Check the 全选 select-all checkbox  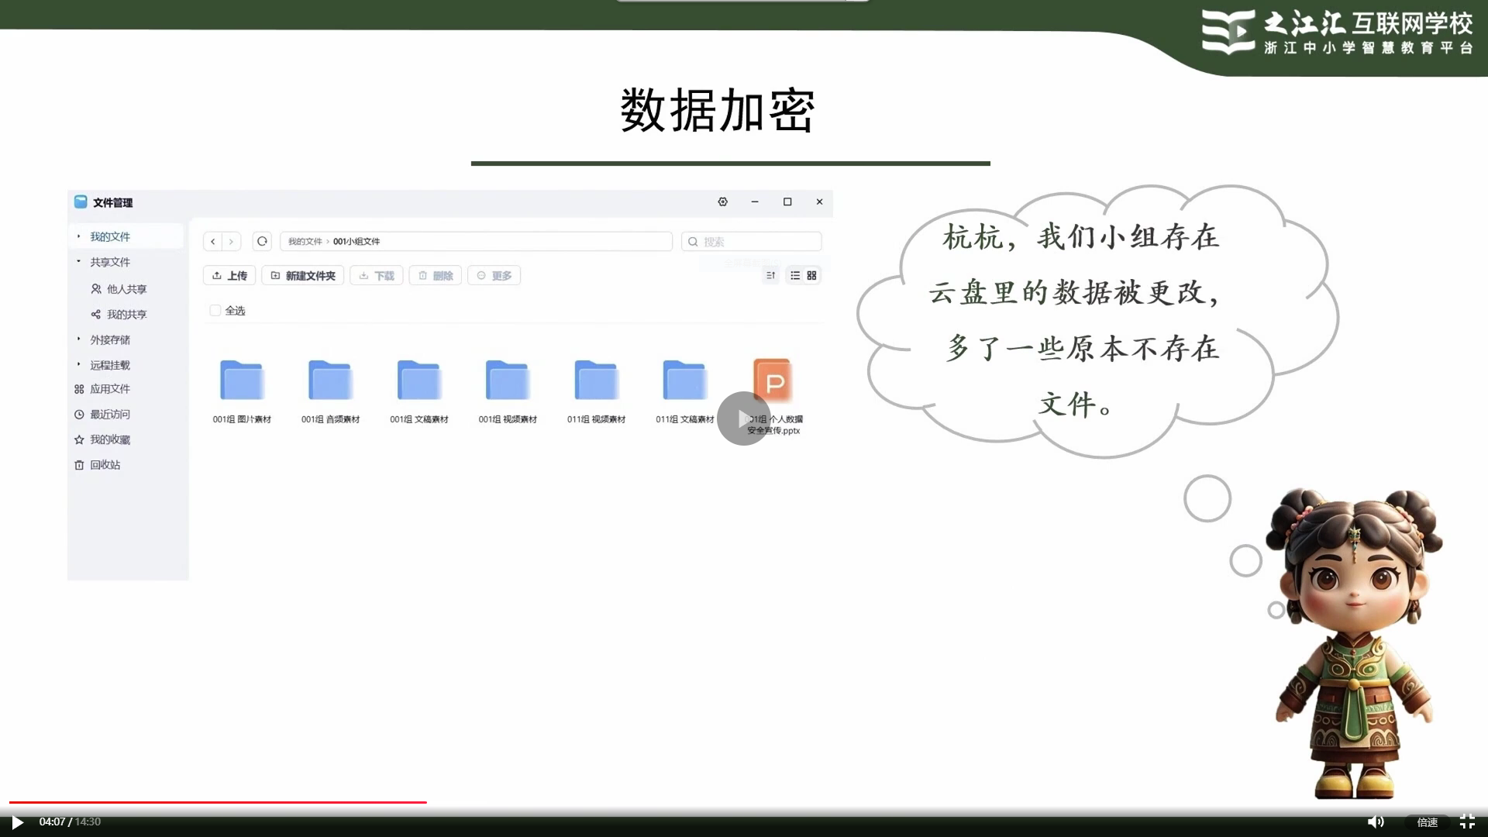pyautogui.click(x=215, y=310)
